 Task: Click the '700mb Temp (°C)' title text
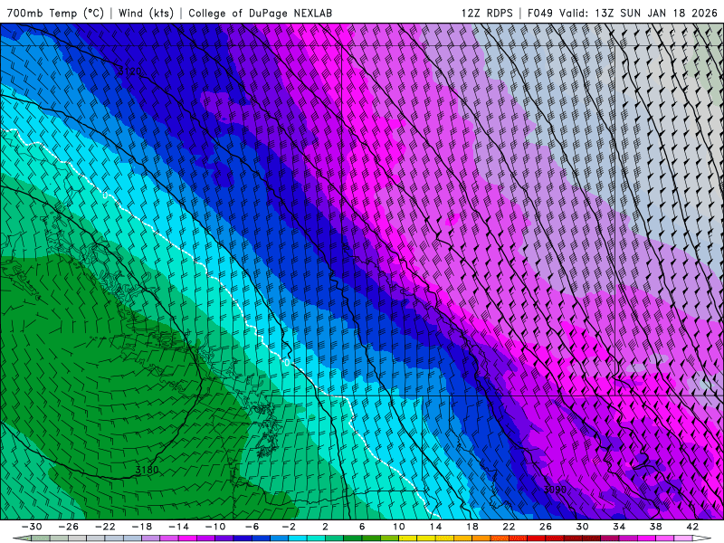55,13
